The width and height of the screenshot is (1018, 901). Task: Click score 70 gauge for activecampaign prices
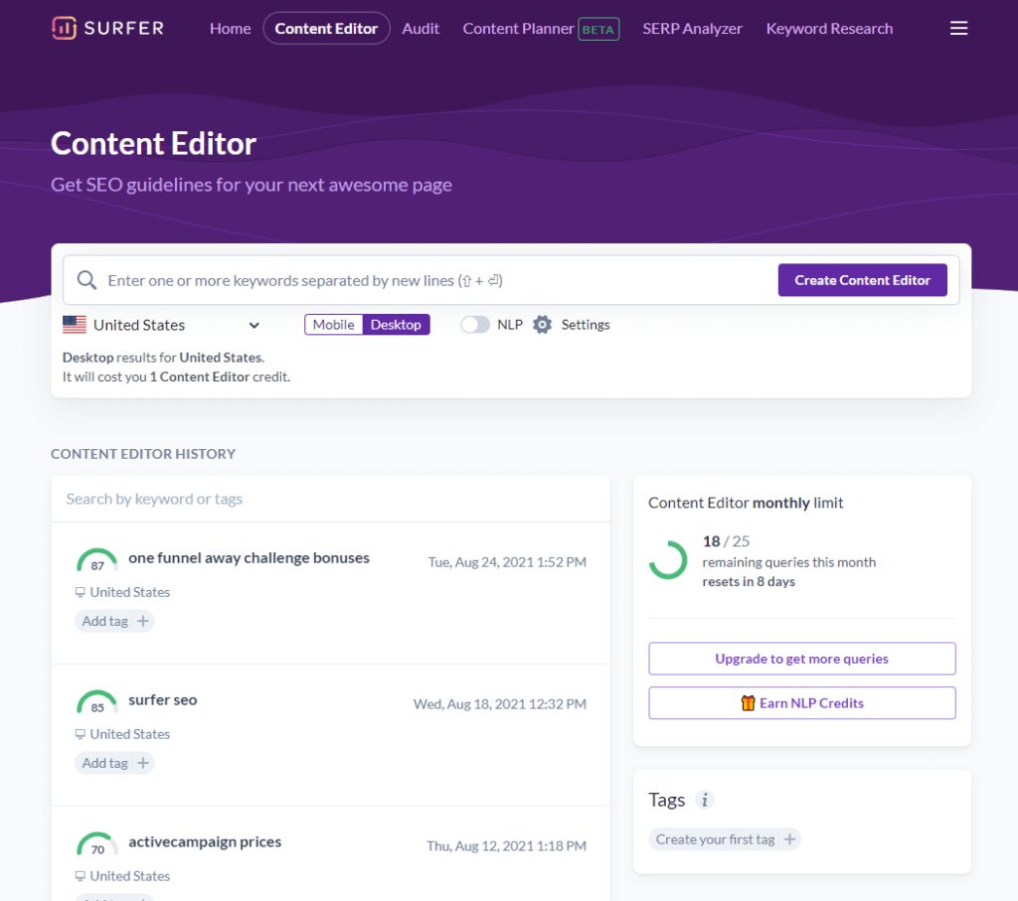point(97,844)
